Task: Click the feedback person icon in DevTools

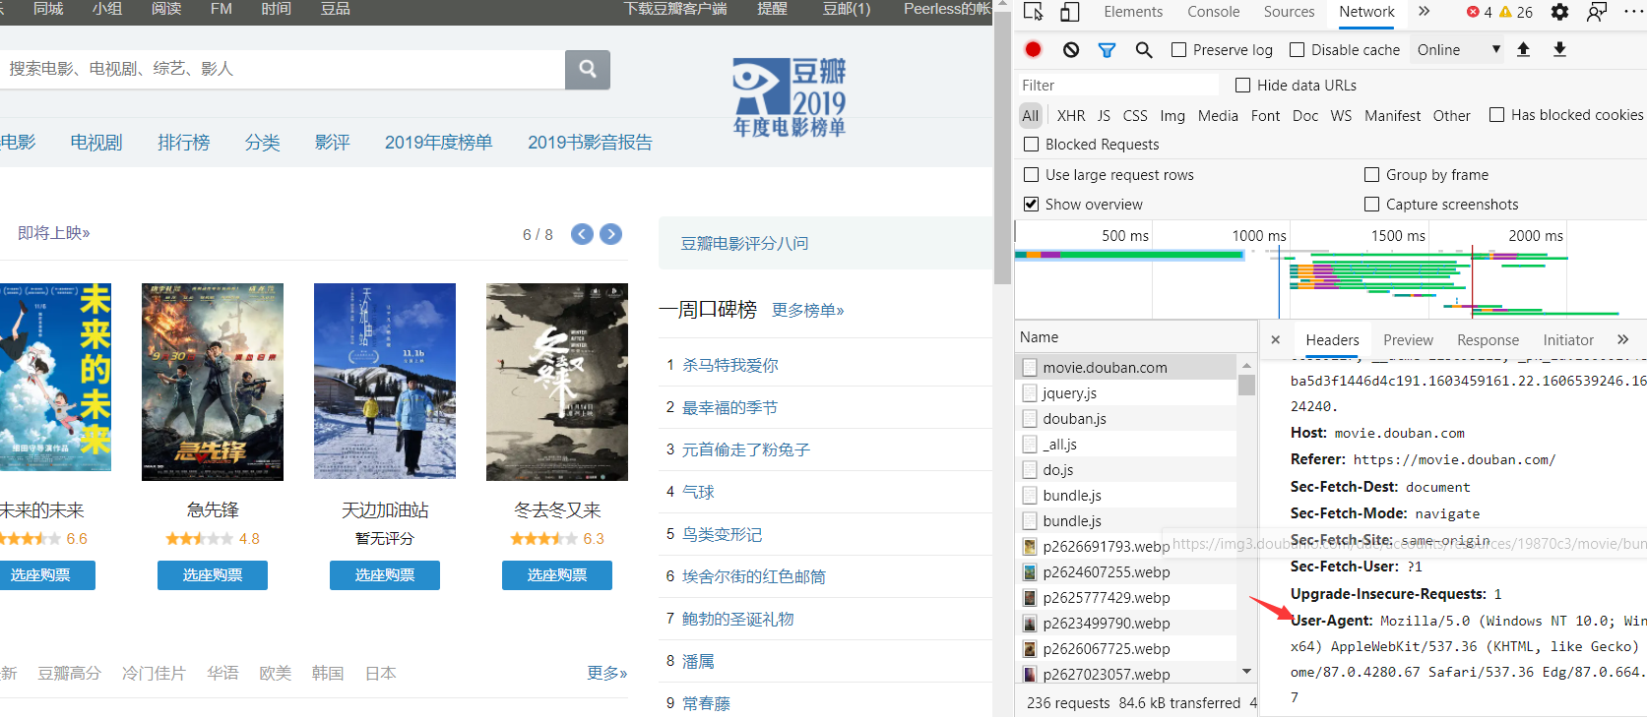Action: [1597, 12]
